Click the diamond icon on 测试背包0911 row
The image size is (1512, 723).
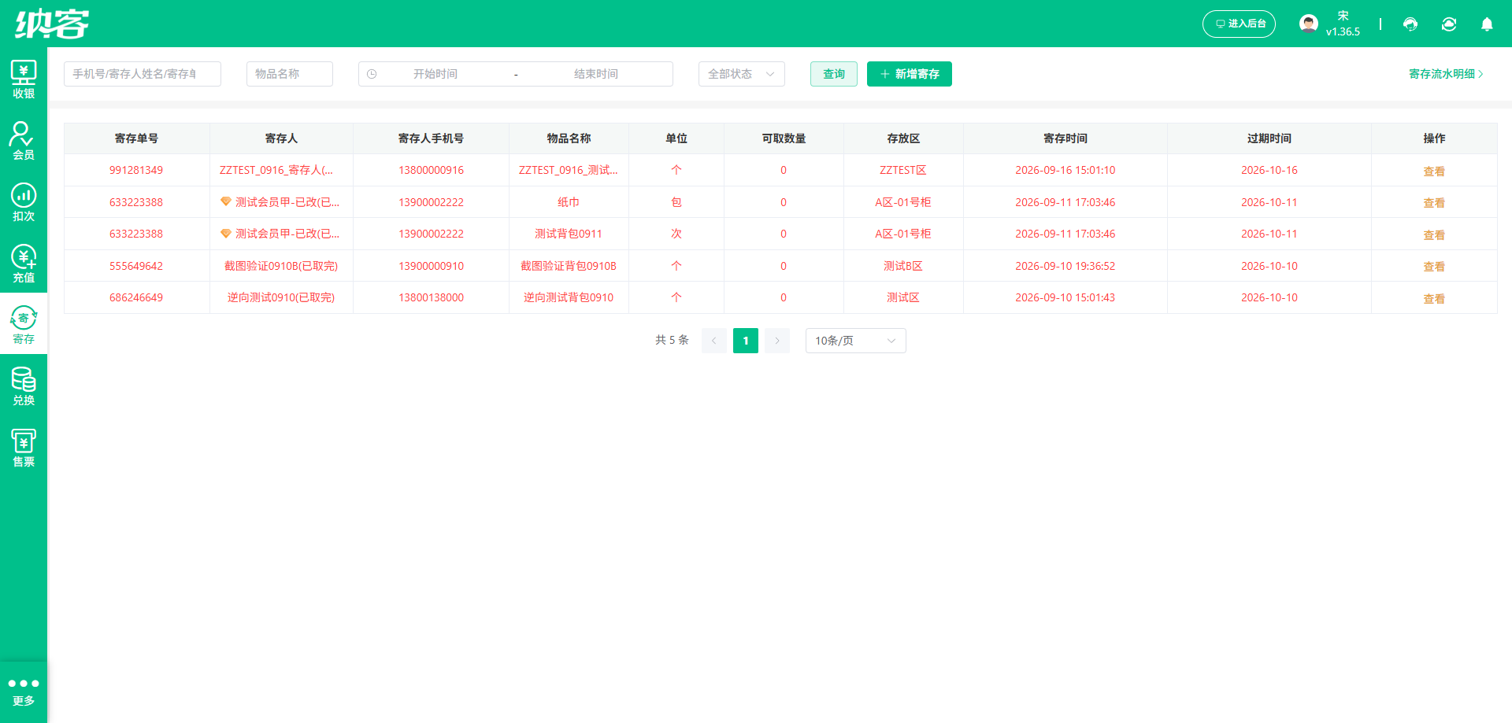pyautogui.click(x=226, y=233)
